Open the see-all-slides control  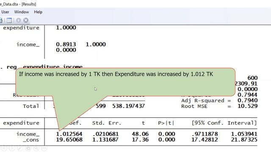pyautogui.click(x=28, y=148)
